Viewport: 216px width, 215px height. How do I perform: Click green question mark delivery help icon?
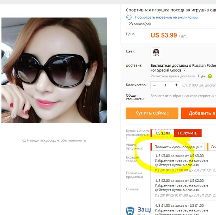tap(210, 76)
